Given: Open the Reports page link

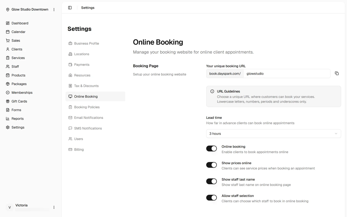Looking at the screenshot, I should [x=31, y=119].
